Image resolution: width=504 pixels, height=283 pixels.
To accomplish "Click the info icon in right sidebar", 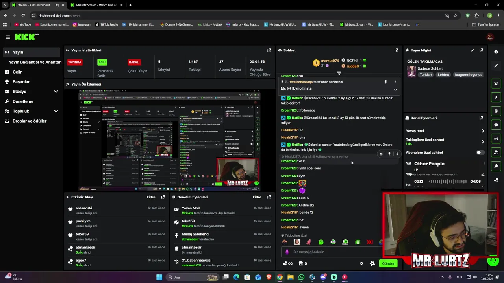I will click(x=496, y=52).
